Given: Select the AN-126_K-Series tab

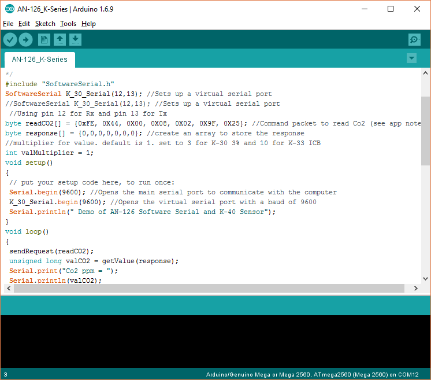Looking at the screenshot, I should tap(40, 60).
